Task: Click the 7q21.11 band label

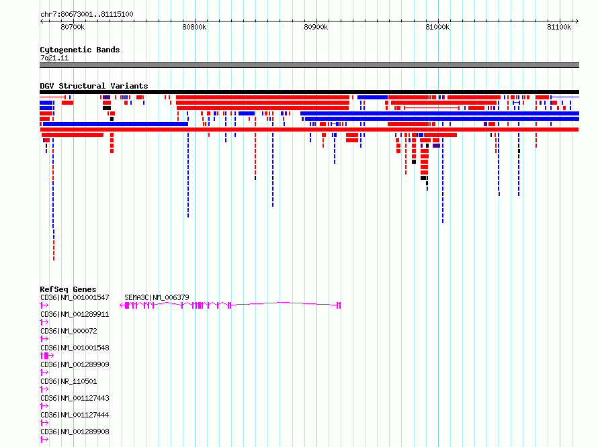Action: (x=54, y=58)
